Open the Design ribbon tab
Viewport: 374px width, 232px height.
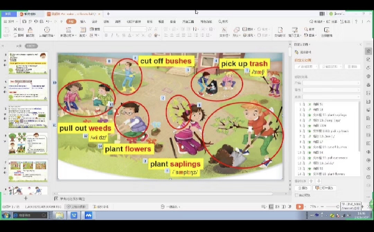tap(95, 21)
